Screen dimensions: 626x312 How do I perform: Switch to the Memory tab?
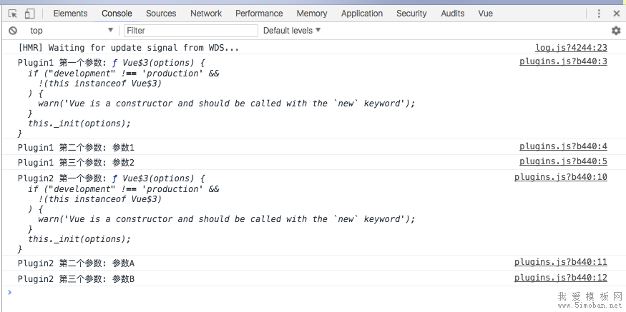(312, 14)
